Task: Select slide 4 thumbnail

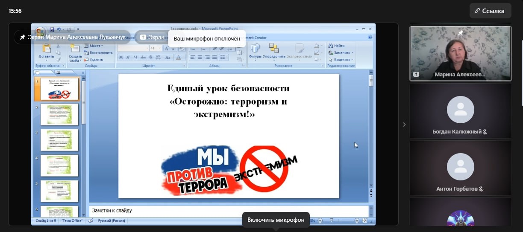Action: (x=59, y=165)
